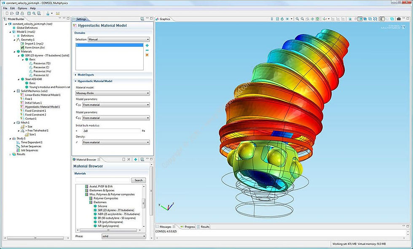Viewport: 413px width, 249px height.
Task: Toggle the highlighted wireframe rendering button in Graphics toolbar
Action: pyautogui.click(x=360, y=19)
